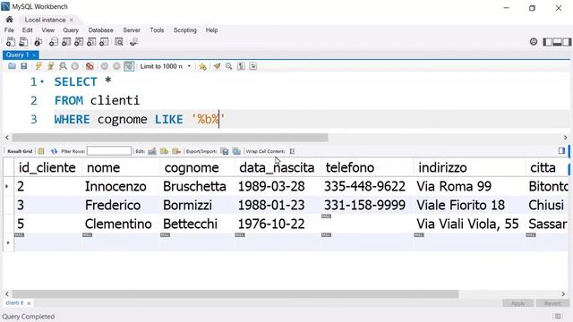The width and height of the screenshot is (573, 322).
Task: Beautify the query with the broom icon
Action: [x=217, y=66]
